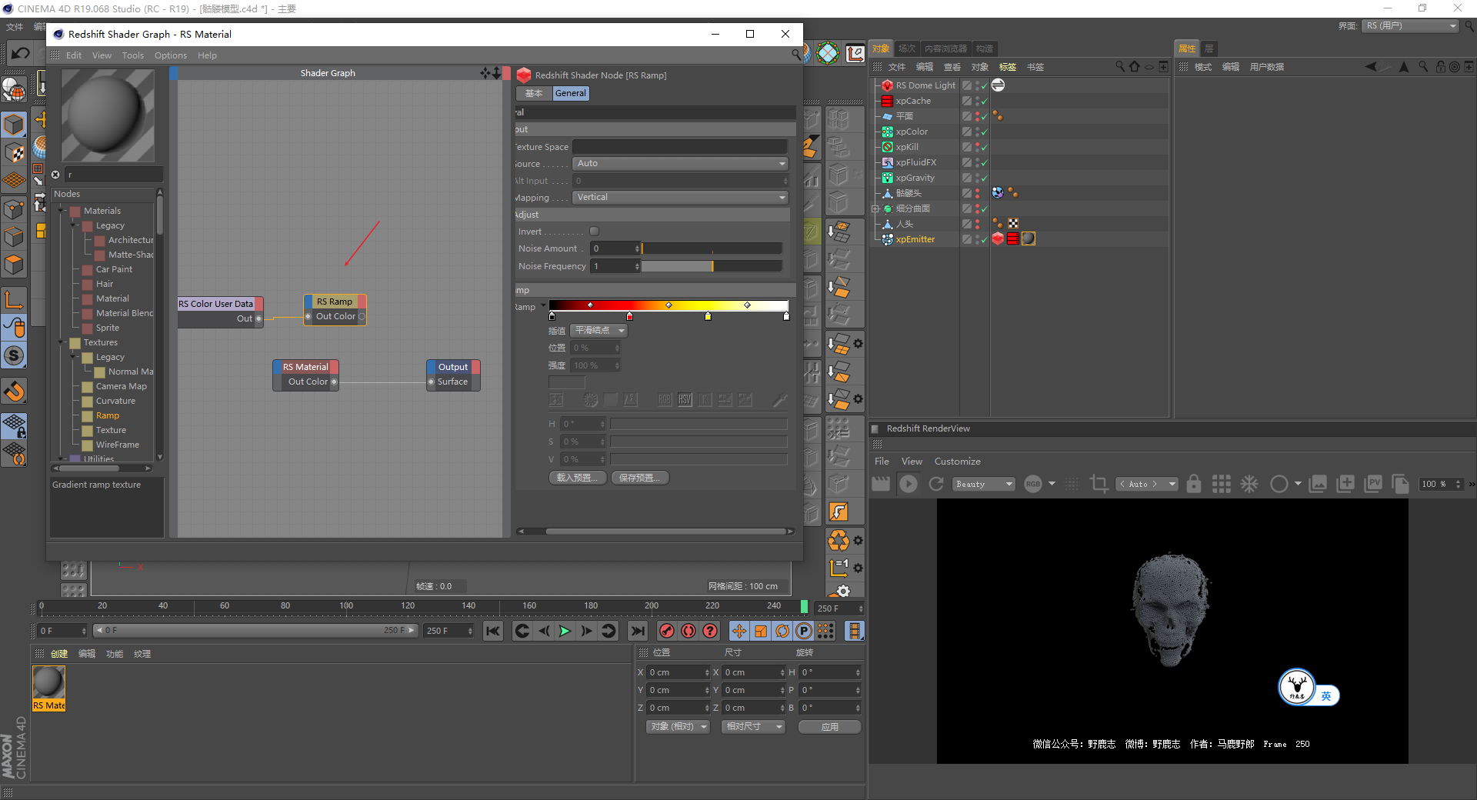
Task: Toggle the green enable check for xpKill
Action: tap(984, 148)
